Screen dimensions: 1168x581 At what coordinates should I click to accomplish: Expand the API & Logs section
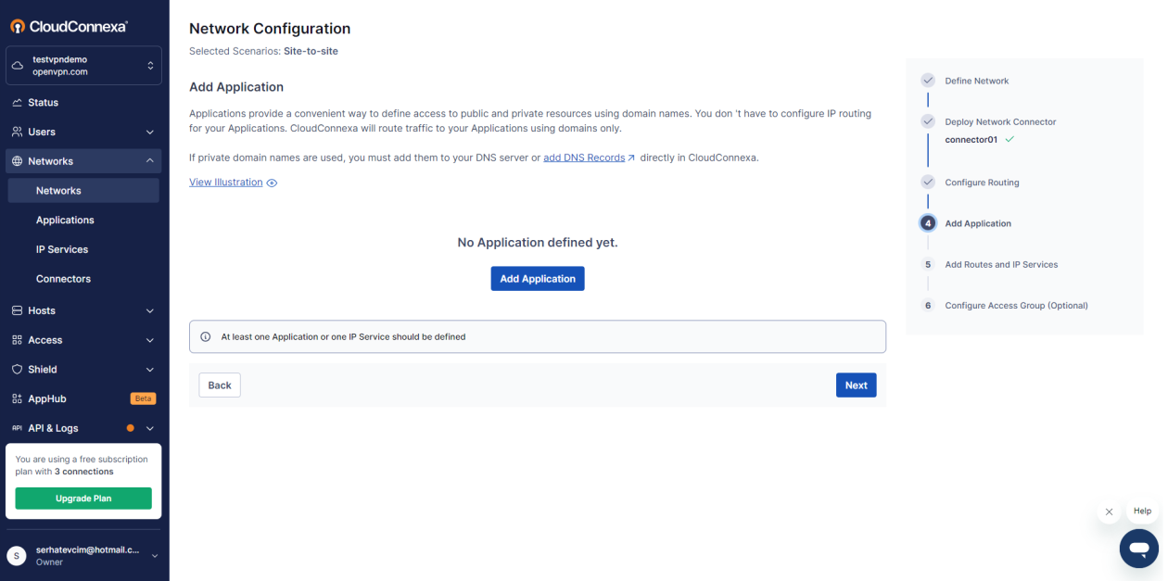pyautogui.click(x=150, y=428)
